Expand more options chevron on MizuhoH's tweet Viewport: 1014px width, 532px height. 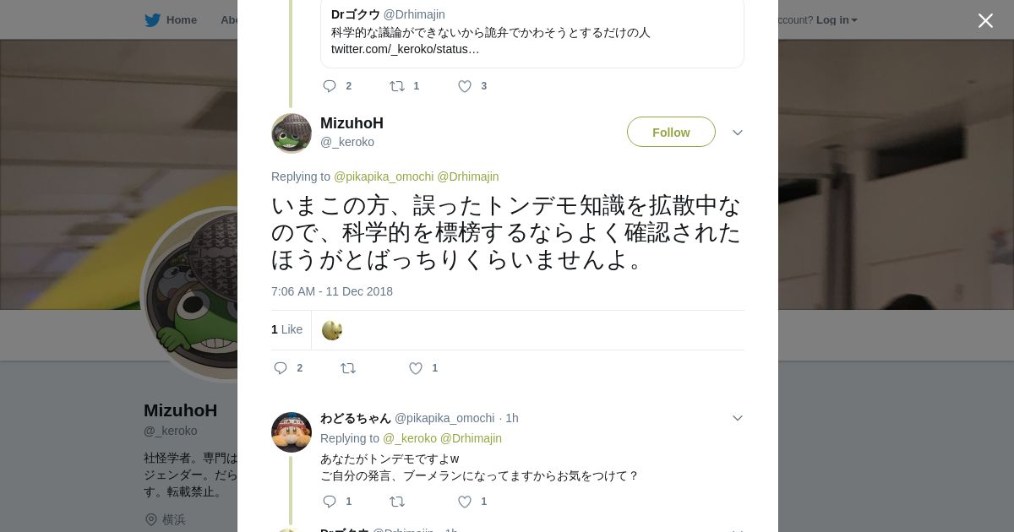tap(737, 133)
